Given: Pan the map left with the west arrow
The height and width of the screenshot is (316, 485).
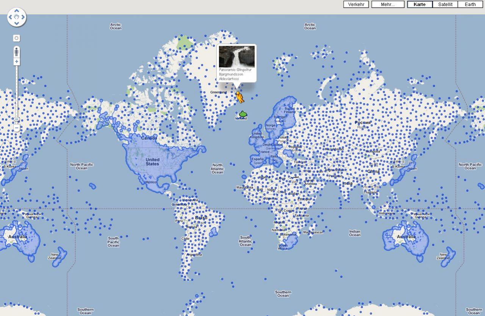Looking at the screenshot, I should [11, 17].
